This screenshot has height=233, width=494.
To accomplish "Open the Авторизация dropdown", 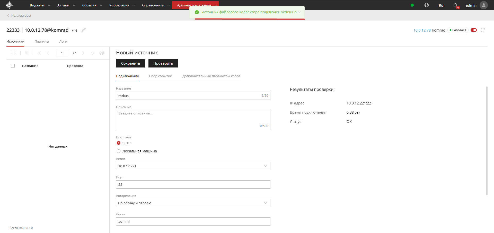I will pyautogui.click(x=193, y=203).
